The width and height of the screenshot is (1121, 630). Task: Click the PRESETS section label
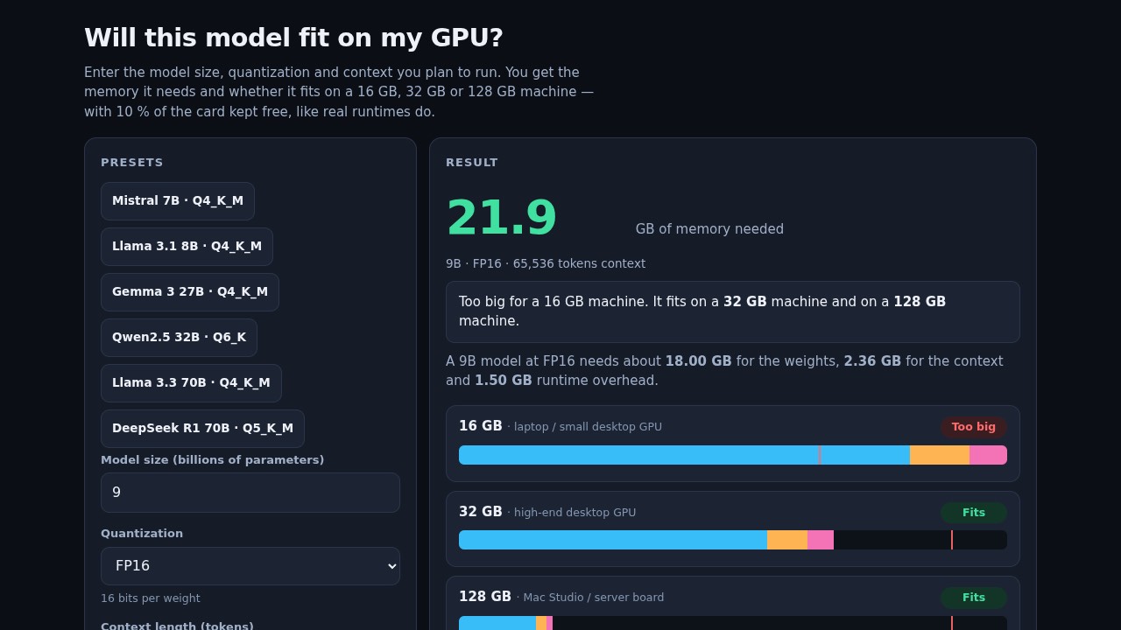click(132, 163)
